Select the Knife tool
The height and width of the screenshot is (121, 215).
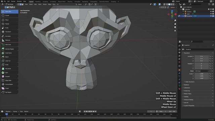click(x=9, y=65)
